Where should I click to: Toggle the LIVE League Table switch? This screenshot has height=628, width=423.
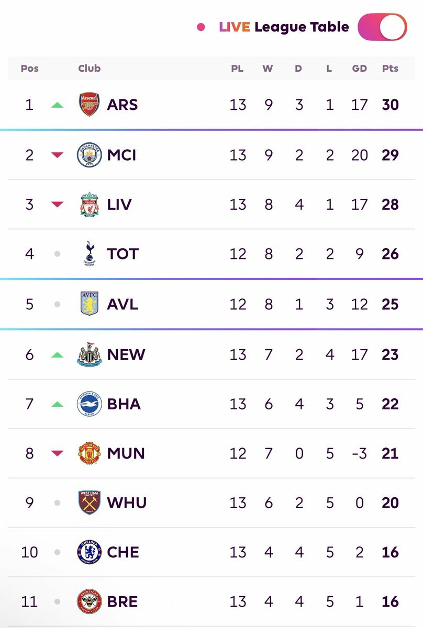(x=382, y=27)
